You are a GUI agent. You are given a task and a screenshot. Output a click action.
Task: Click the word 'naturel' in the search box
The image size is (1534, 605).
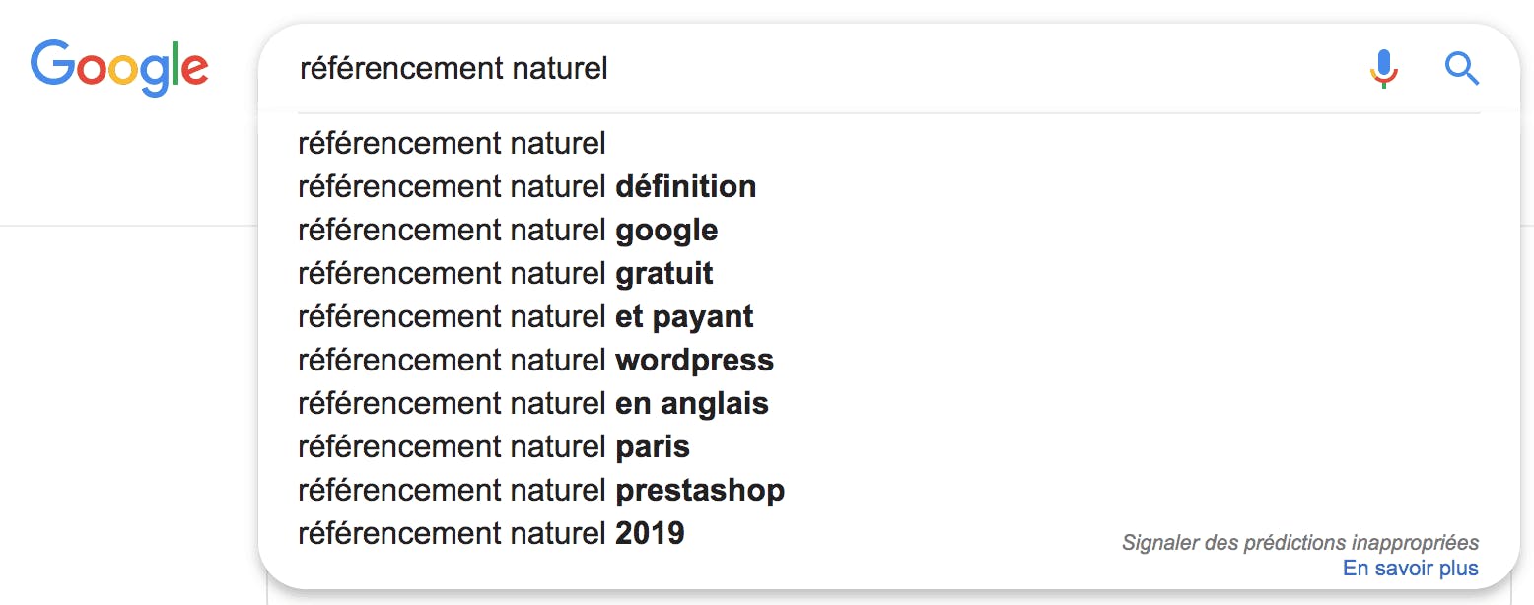(560, 68)
